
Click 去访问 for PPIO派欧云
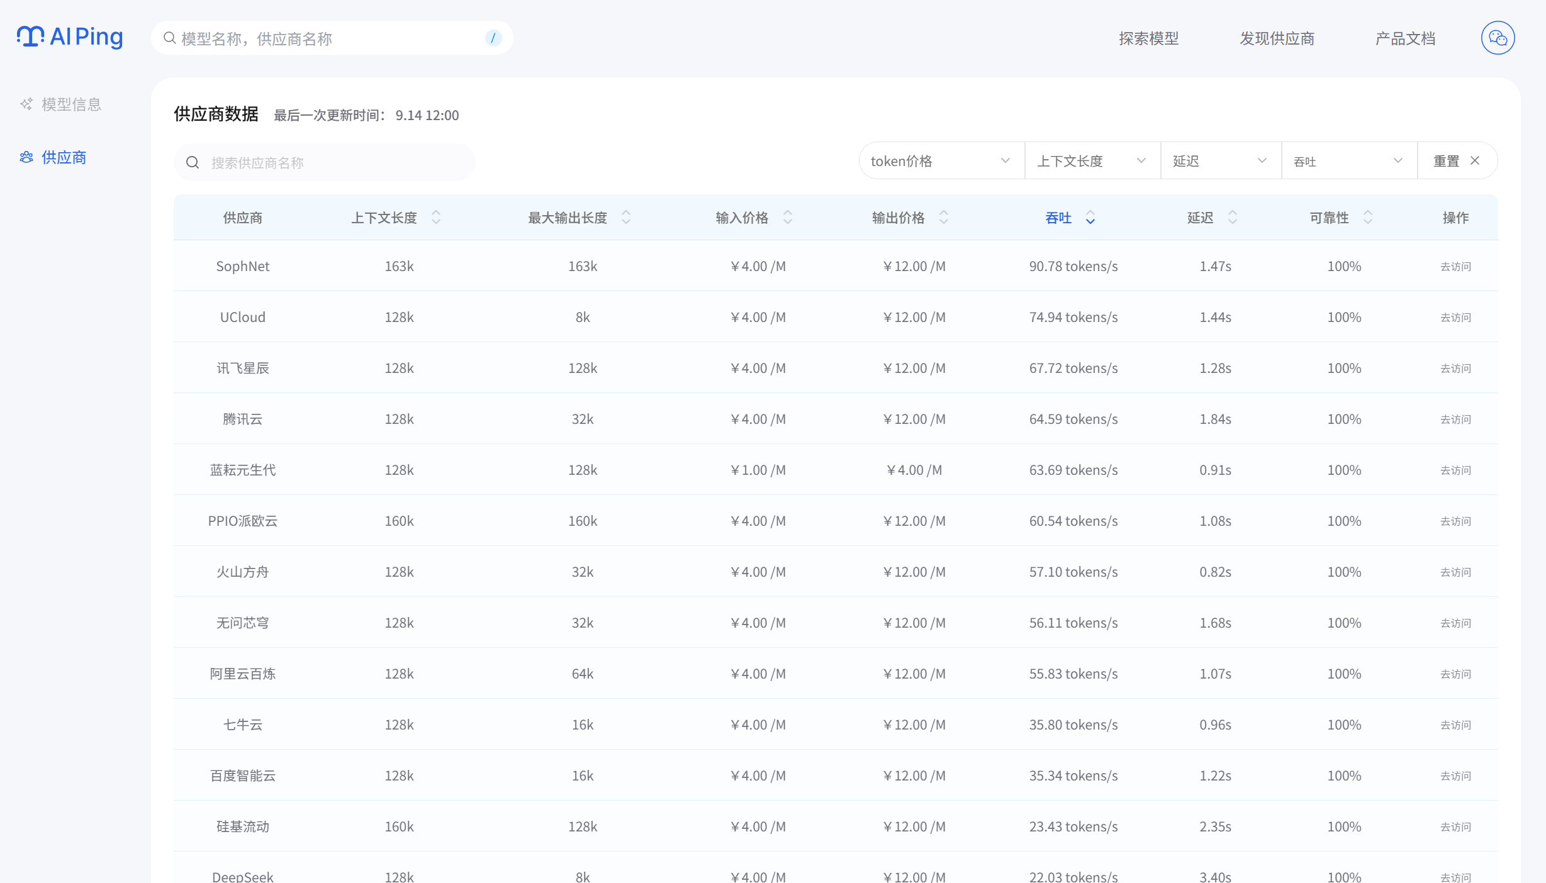[1455, 521]
